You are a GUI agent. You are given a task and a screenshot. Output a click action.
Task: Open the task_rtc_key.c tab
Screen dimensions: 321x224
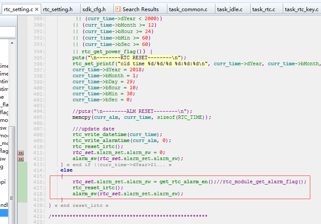pyautogui.click(x=302, y=9)
